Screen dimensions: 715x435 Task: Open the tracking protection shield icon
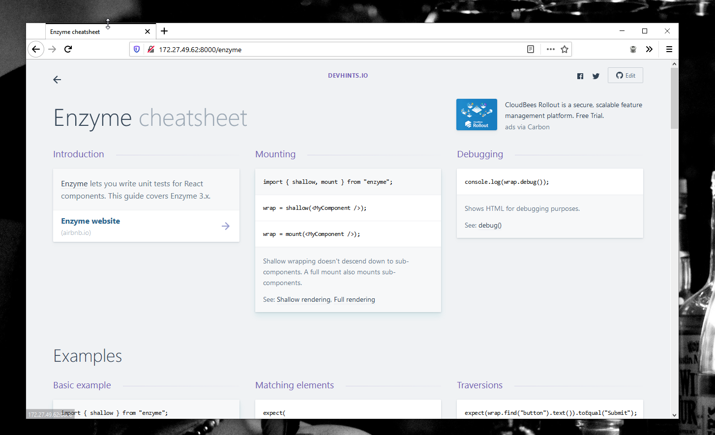(x=137, y=49)
